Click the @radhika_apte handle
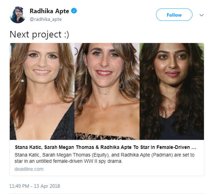This screenshot has height=194, width=213. tap(46, 19)
